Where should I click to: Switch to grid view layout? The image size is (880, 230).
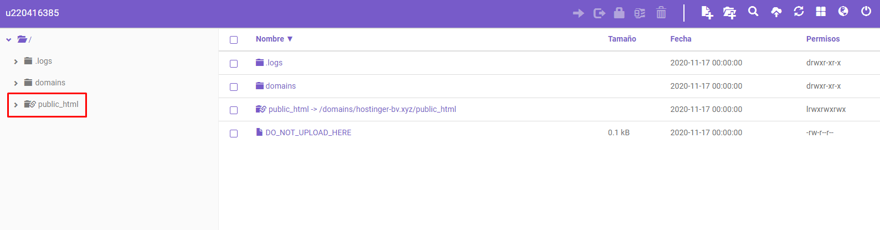point(821,12)
